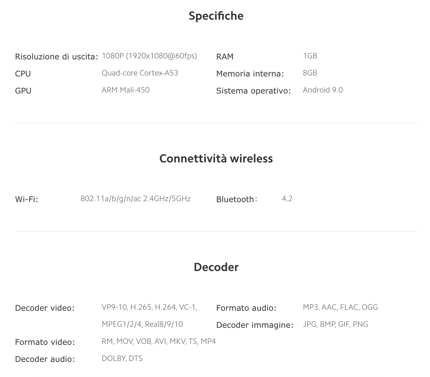Click the Risoluzione di uscita label
430x377 pixels.
56,56
